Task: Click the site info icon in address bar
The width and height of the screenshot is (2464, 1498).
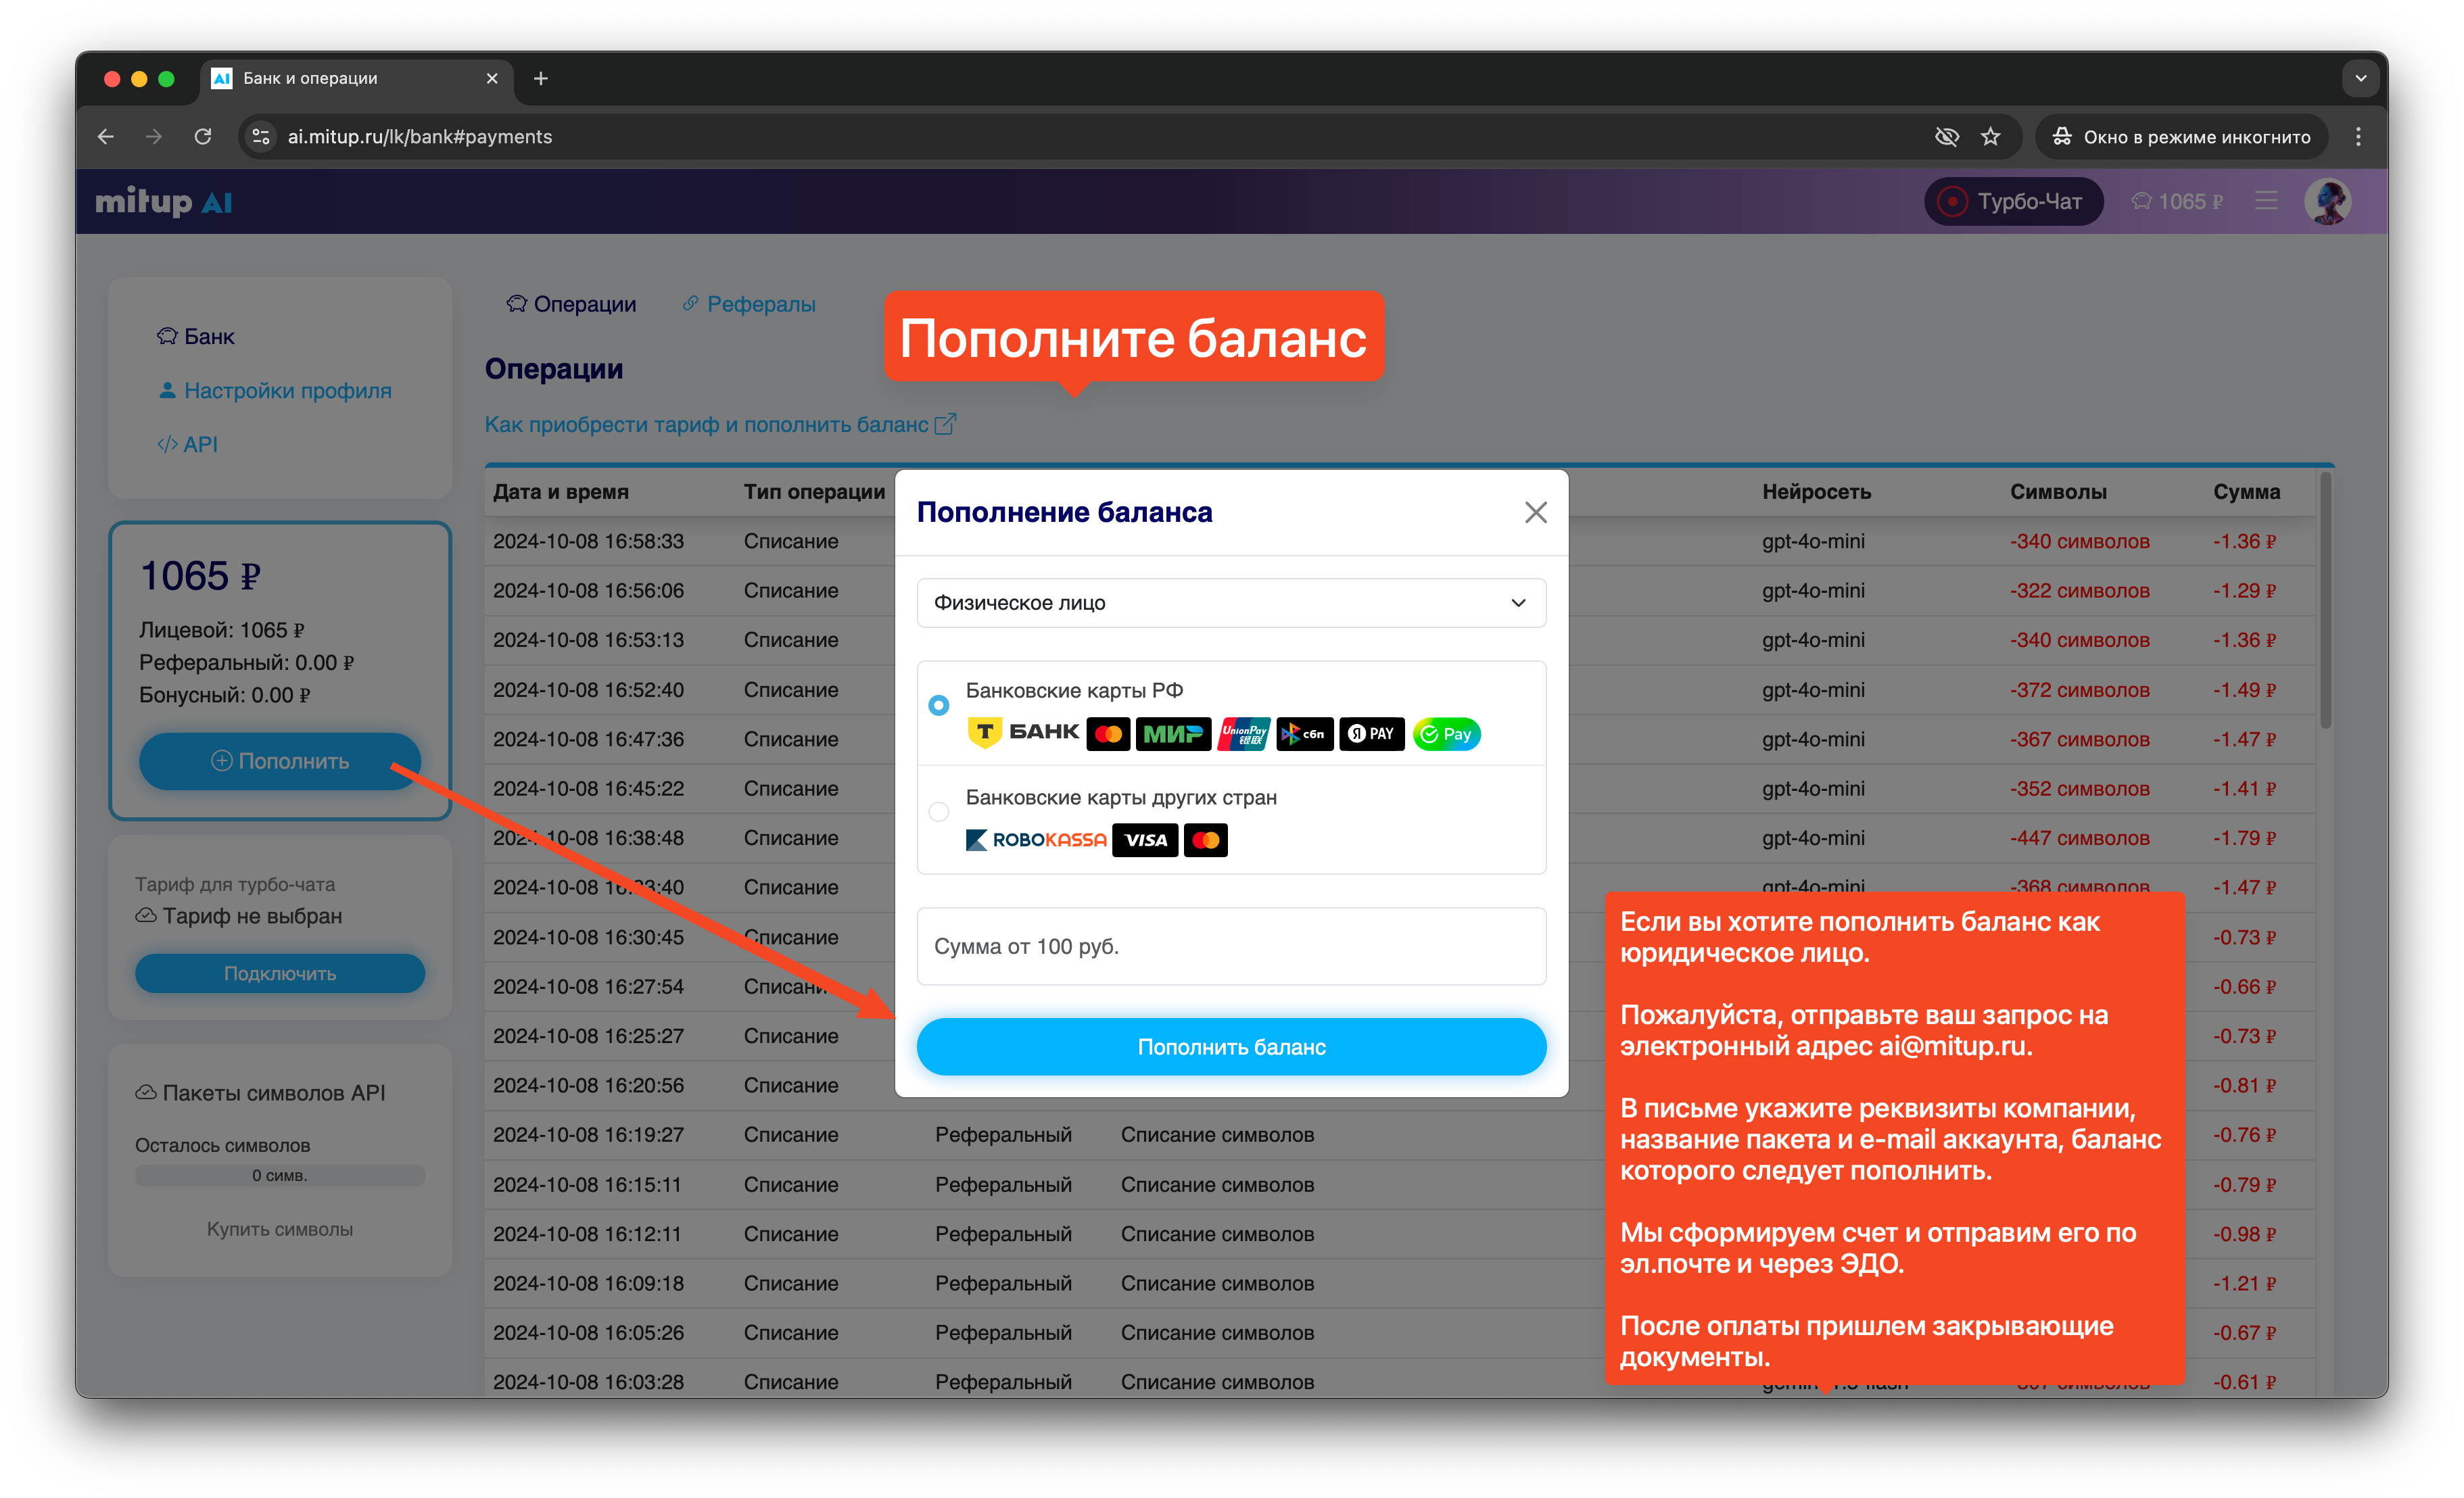Action: [261, 137]
